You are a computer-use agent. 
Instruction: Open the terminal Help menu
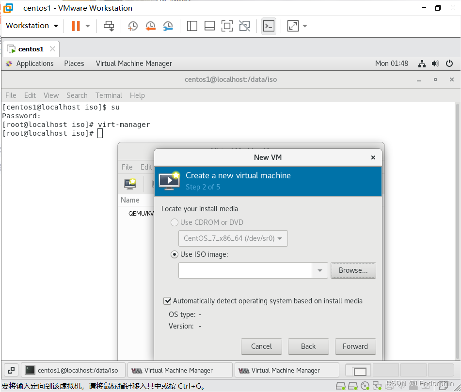point(137,95)
